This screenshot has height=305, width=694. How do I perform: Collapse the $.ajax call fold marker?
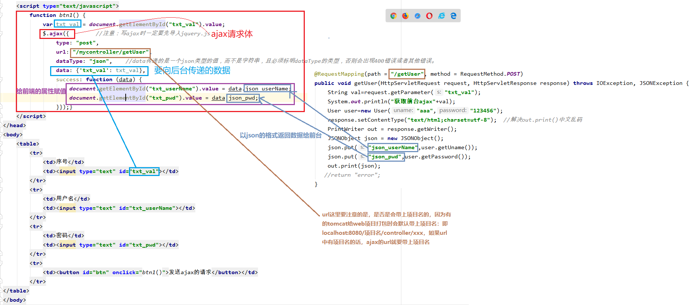tap(1, 34)
